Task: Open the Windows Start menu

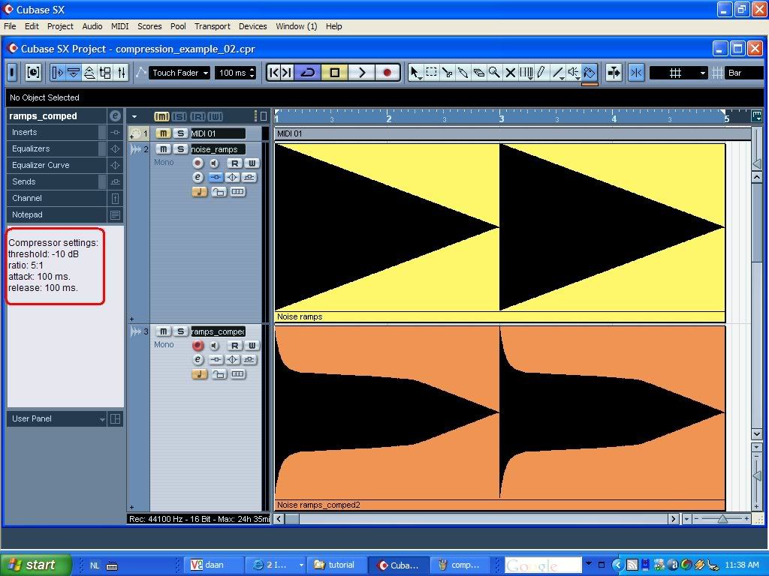Action: [35, 565]
